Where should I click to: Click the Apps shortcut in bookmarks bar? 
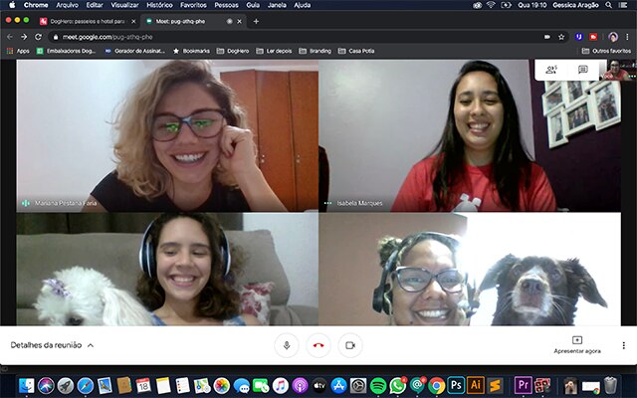(18, 50)
